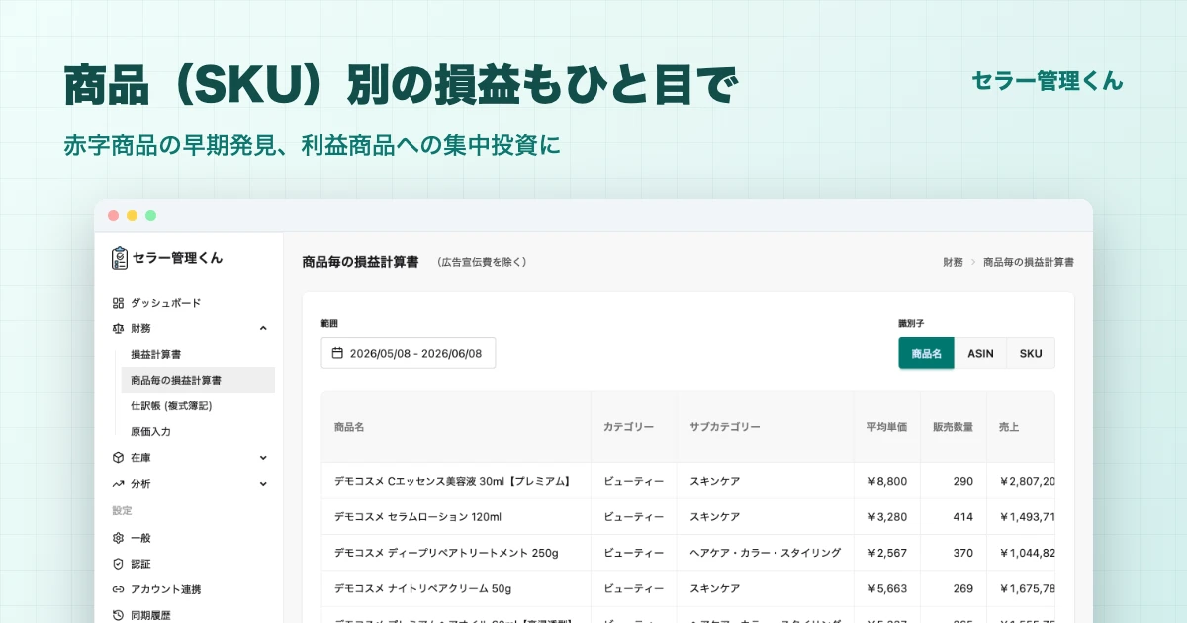The image size is (1187, 623).
Task: Click the ¥5,663 average price cell
Action: (887, 588)
